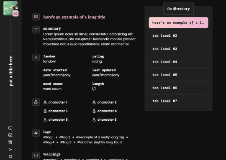Click the "1/?" length value
This screenshot has width=226, height=160.
click(x=94, y=89)
